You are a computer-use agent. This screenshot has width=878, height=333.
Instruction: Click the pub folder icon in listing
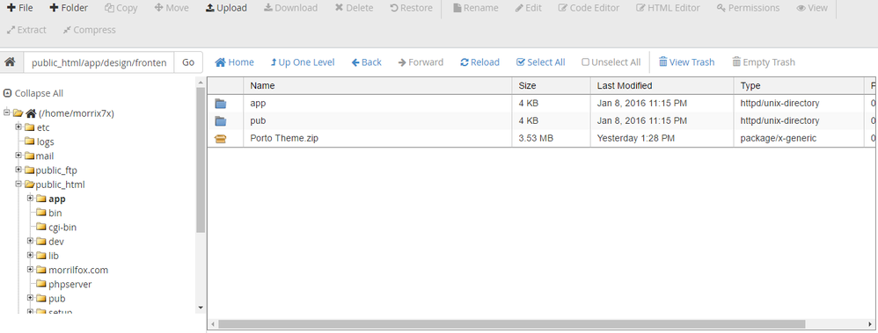click(x=221, y=121)
